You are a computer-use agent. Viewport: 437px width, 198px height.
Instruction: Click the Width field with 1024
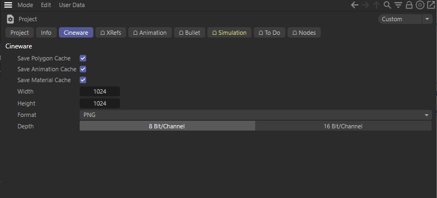coord(100,91)
